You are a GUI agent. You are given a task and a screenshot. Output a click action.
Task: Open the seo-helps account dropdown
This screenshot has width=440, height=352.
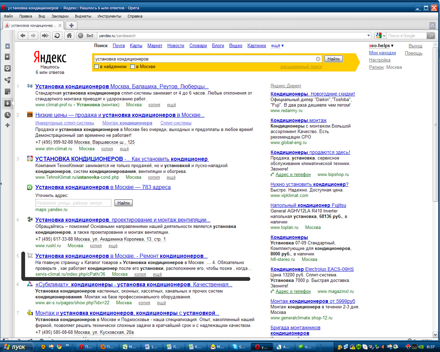(381, 46)
